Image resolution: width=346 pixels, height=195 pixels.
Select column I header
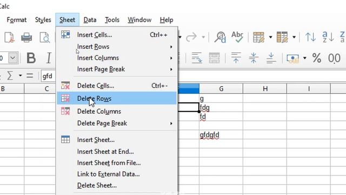[309, 89]
